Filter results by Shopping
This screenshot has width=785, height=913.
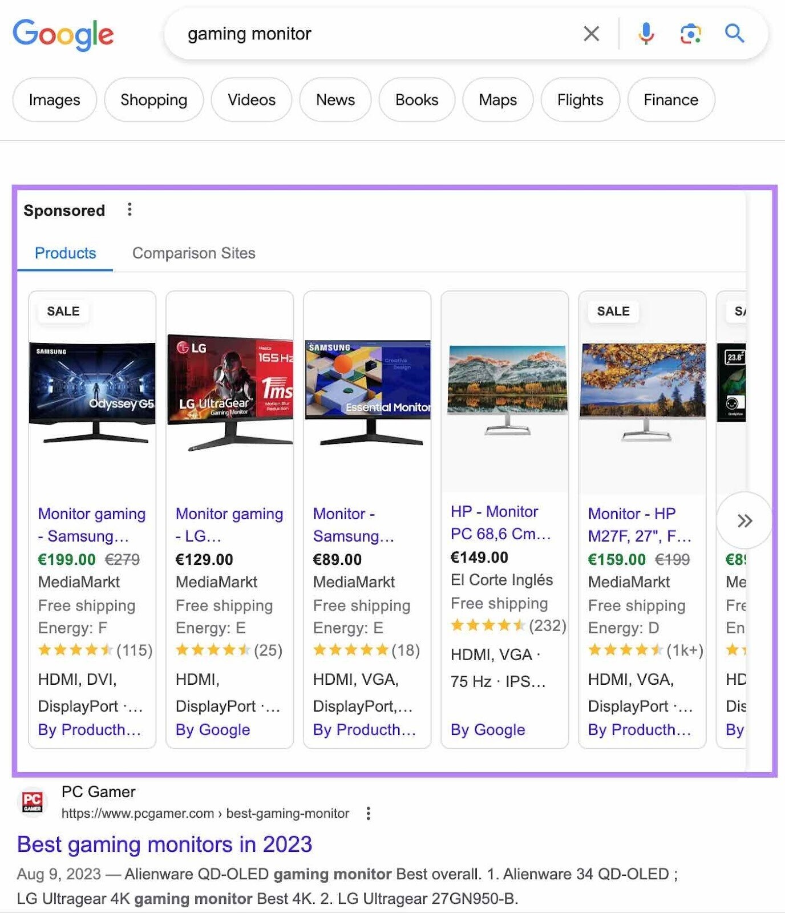coord(153,100)
